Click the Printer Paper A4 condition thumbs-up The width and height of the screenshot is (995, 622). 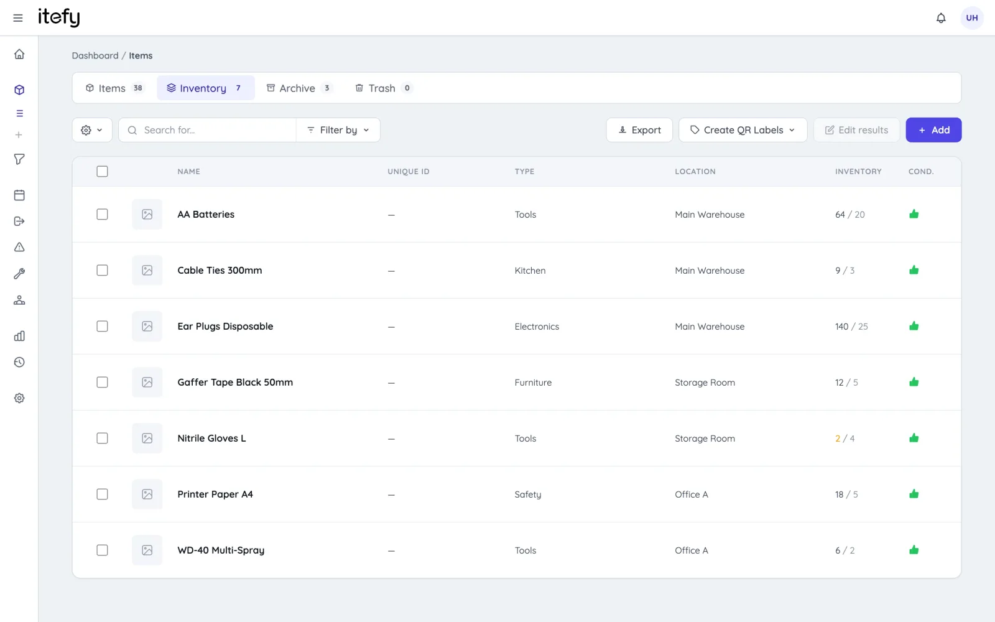(x=914, y=494)
